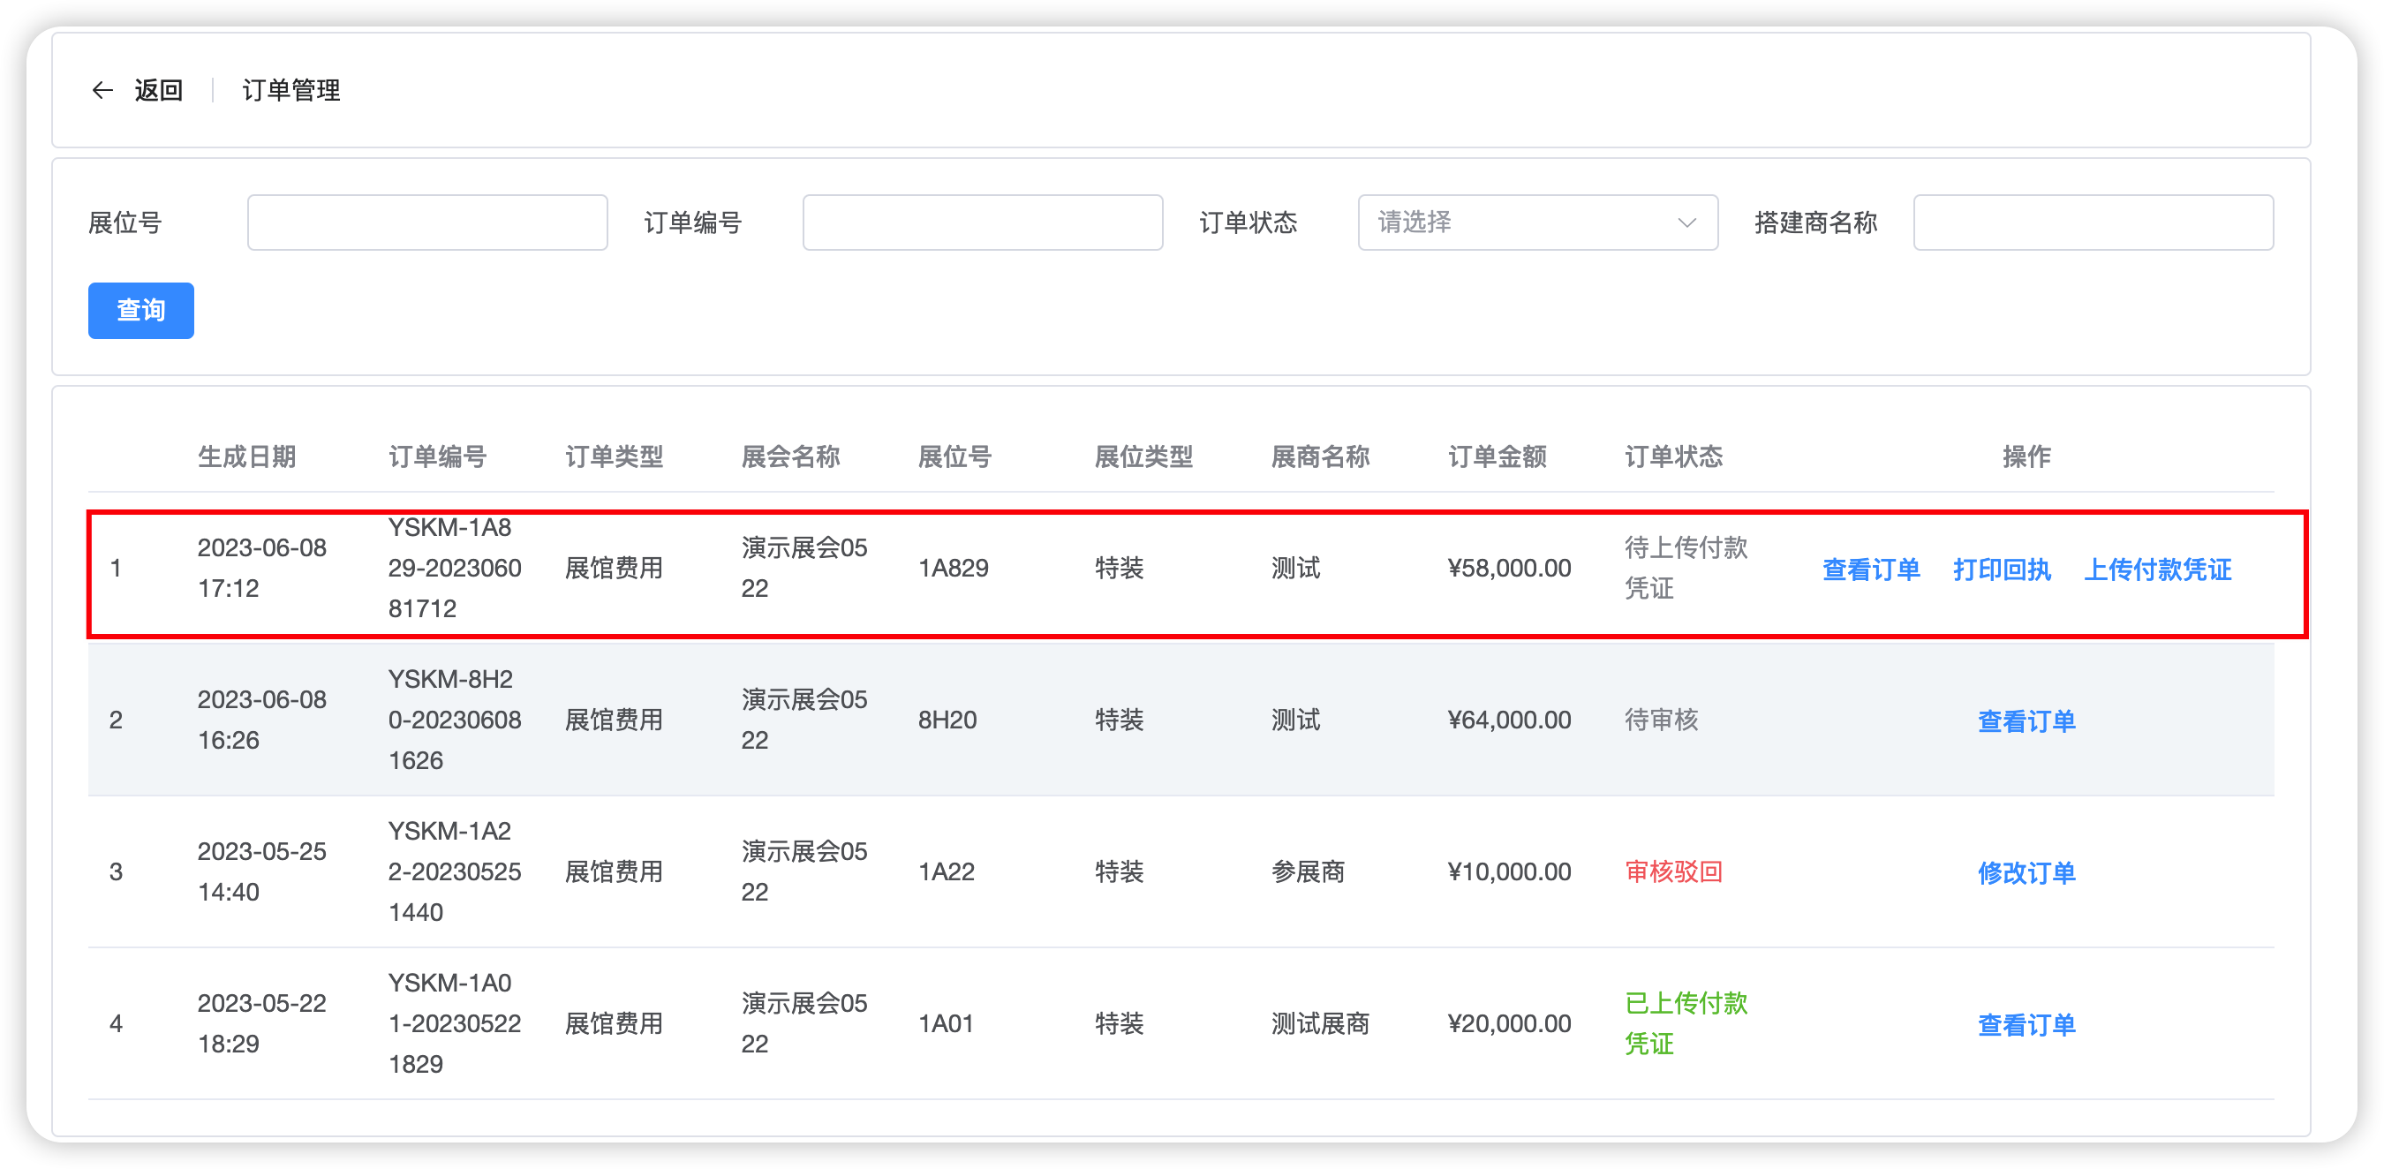Focus the 展位号 input field
The height and width of the screenshot is (1169, 2384).
tap(426, 222)
